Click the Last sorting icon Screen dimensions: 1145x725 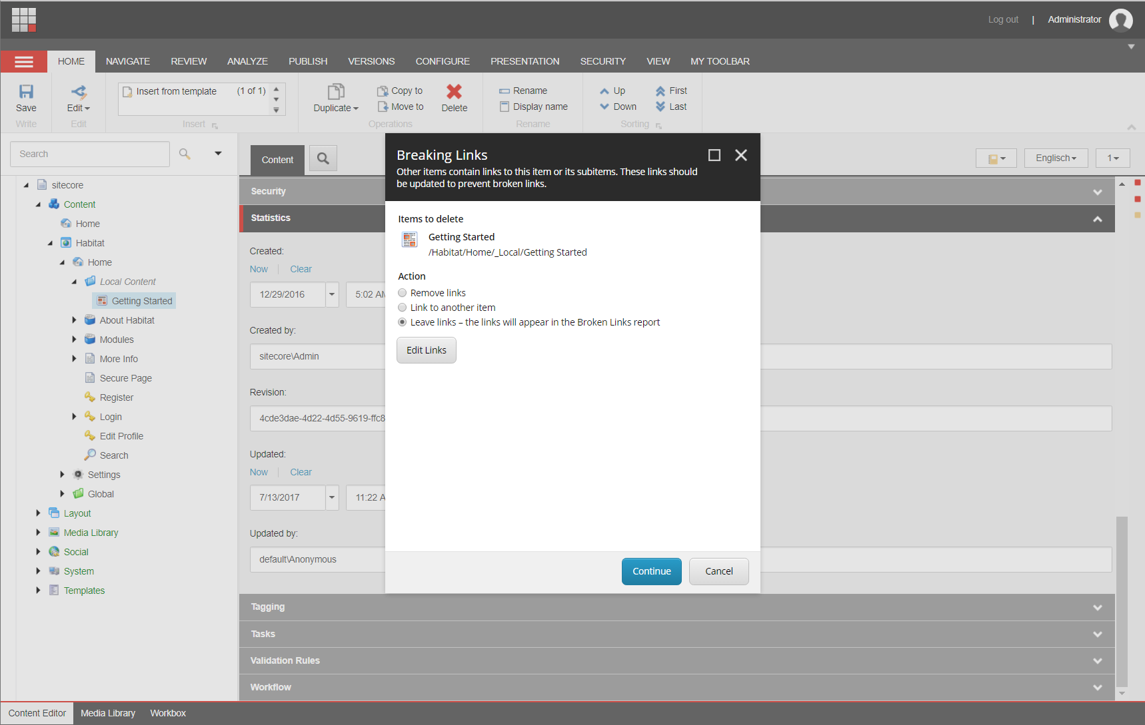(x=660, y=107)
